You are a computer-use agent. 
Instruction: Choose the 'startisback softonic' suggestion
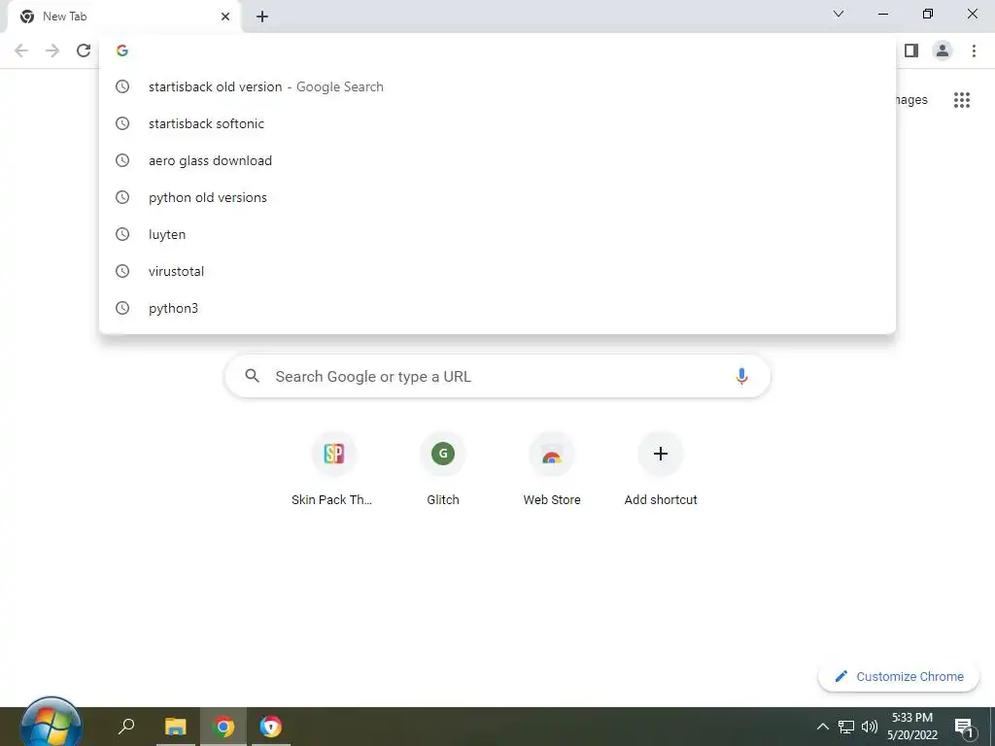click(497, 123)
